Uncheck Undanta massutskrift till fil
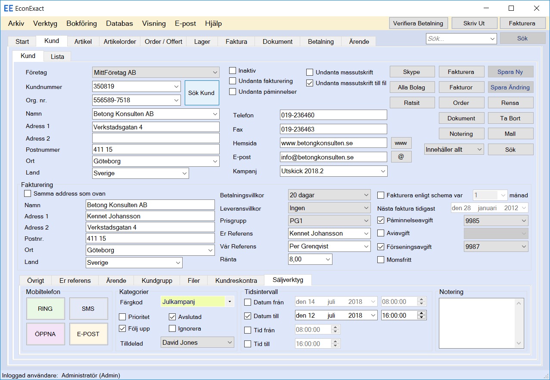The height and width of the screenshot is (380, 550). click(x=310, y=83)
